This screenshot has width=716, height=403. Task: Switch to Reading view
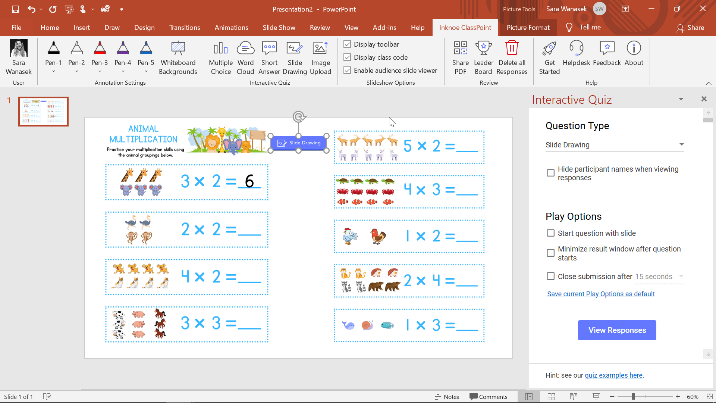pos(574,397)
